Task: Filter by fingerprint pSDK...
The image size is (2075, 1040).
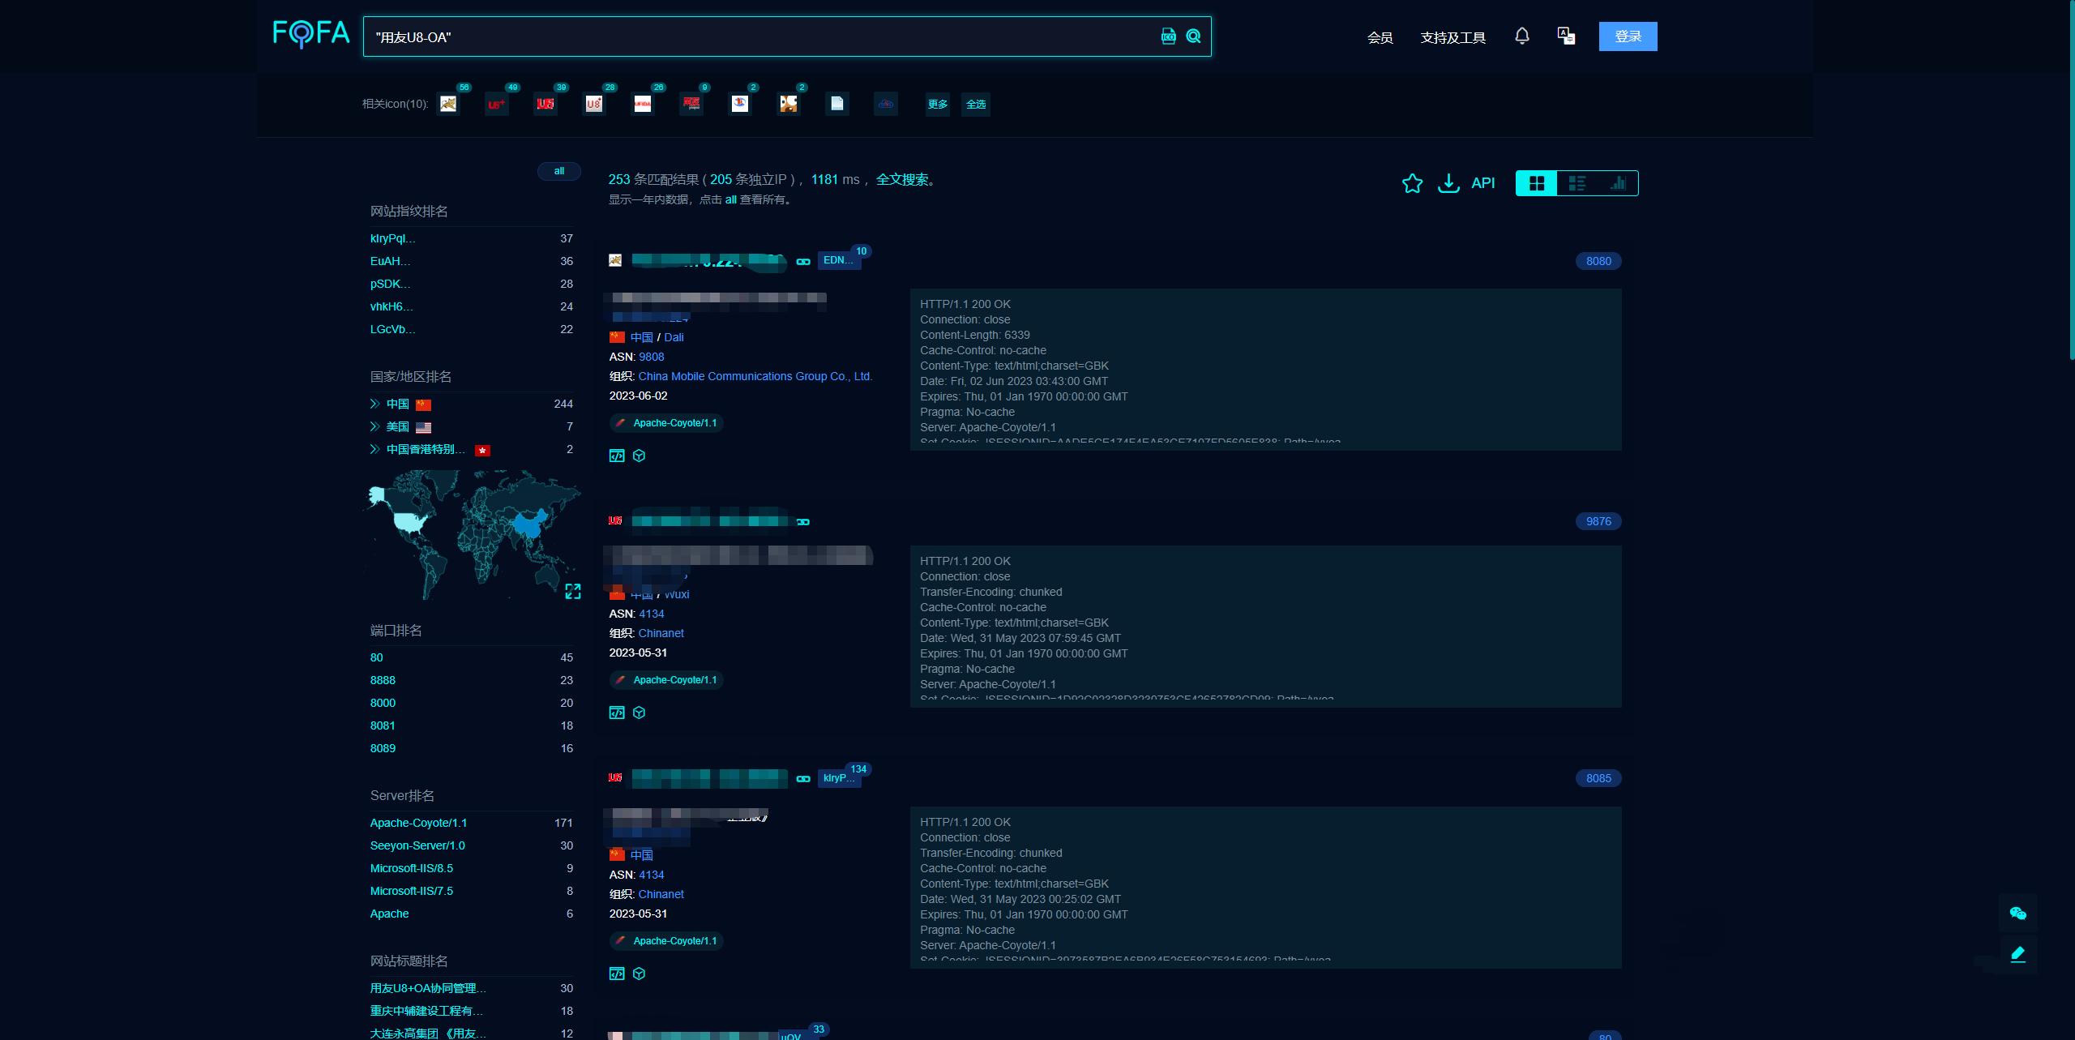Action: [390, 284]
